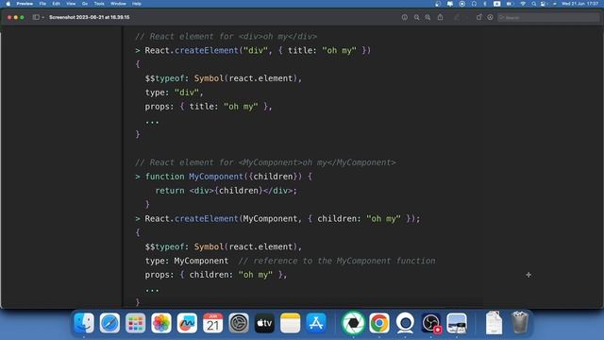Open OBS Studio from the Dock

coord(430,323)
